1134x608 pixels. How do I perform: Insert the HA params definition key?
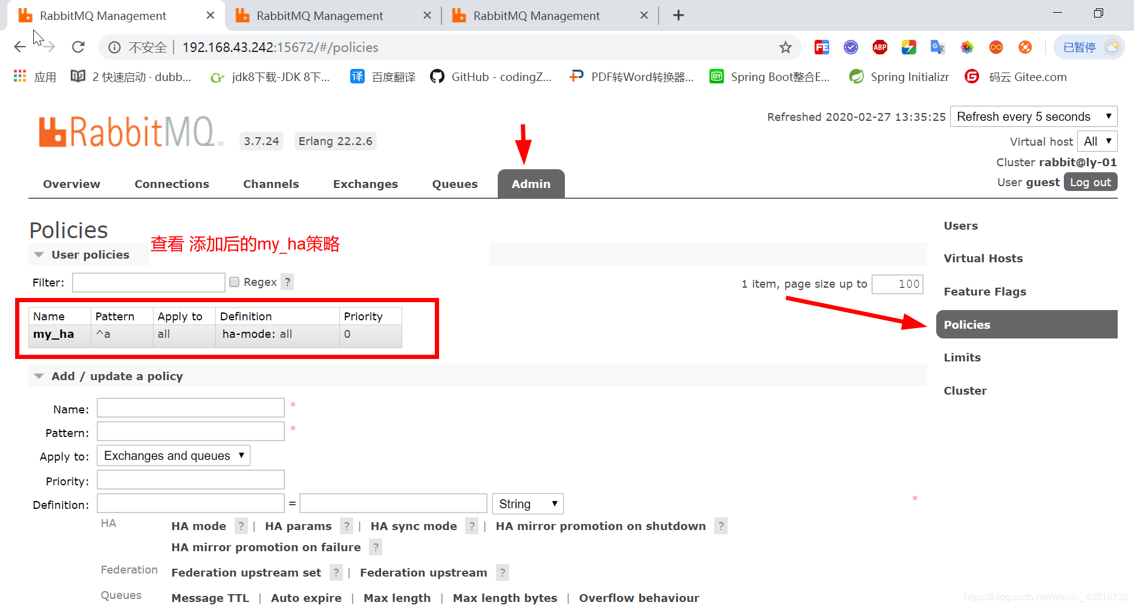[298, 526]
